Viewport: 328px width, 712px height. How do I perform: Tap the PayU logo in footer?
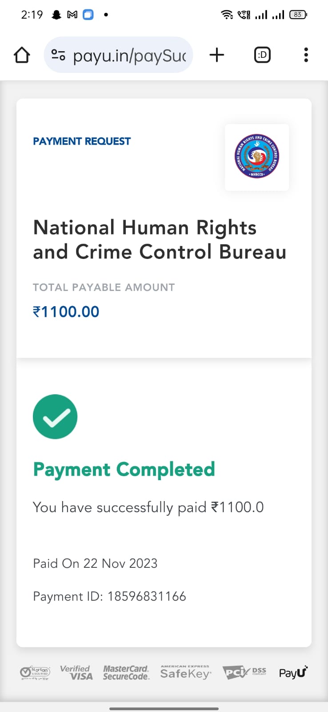(x=293, y=672)
